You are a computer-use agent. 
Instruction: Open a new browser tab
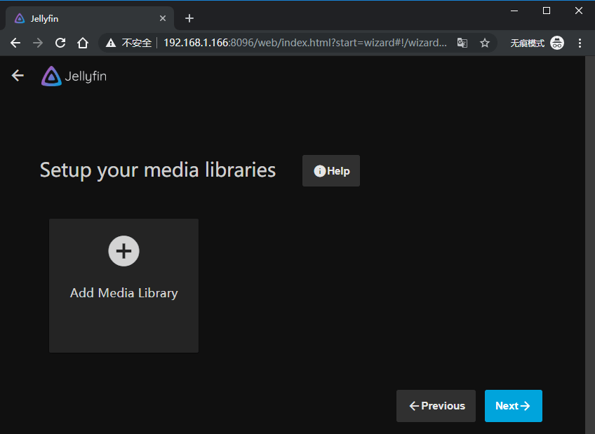[189, 18]
